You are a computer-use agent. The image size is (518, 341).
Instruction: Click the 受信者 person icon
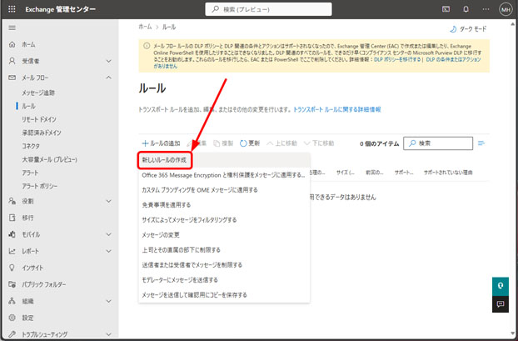pyautogui.click(x=12, y=61)
